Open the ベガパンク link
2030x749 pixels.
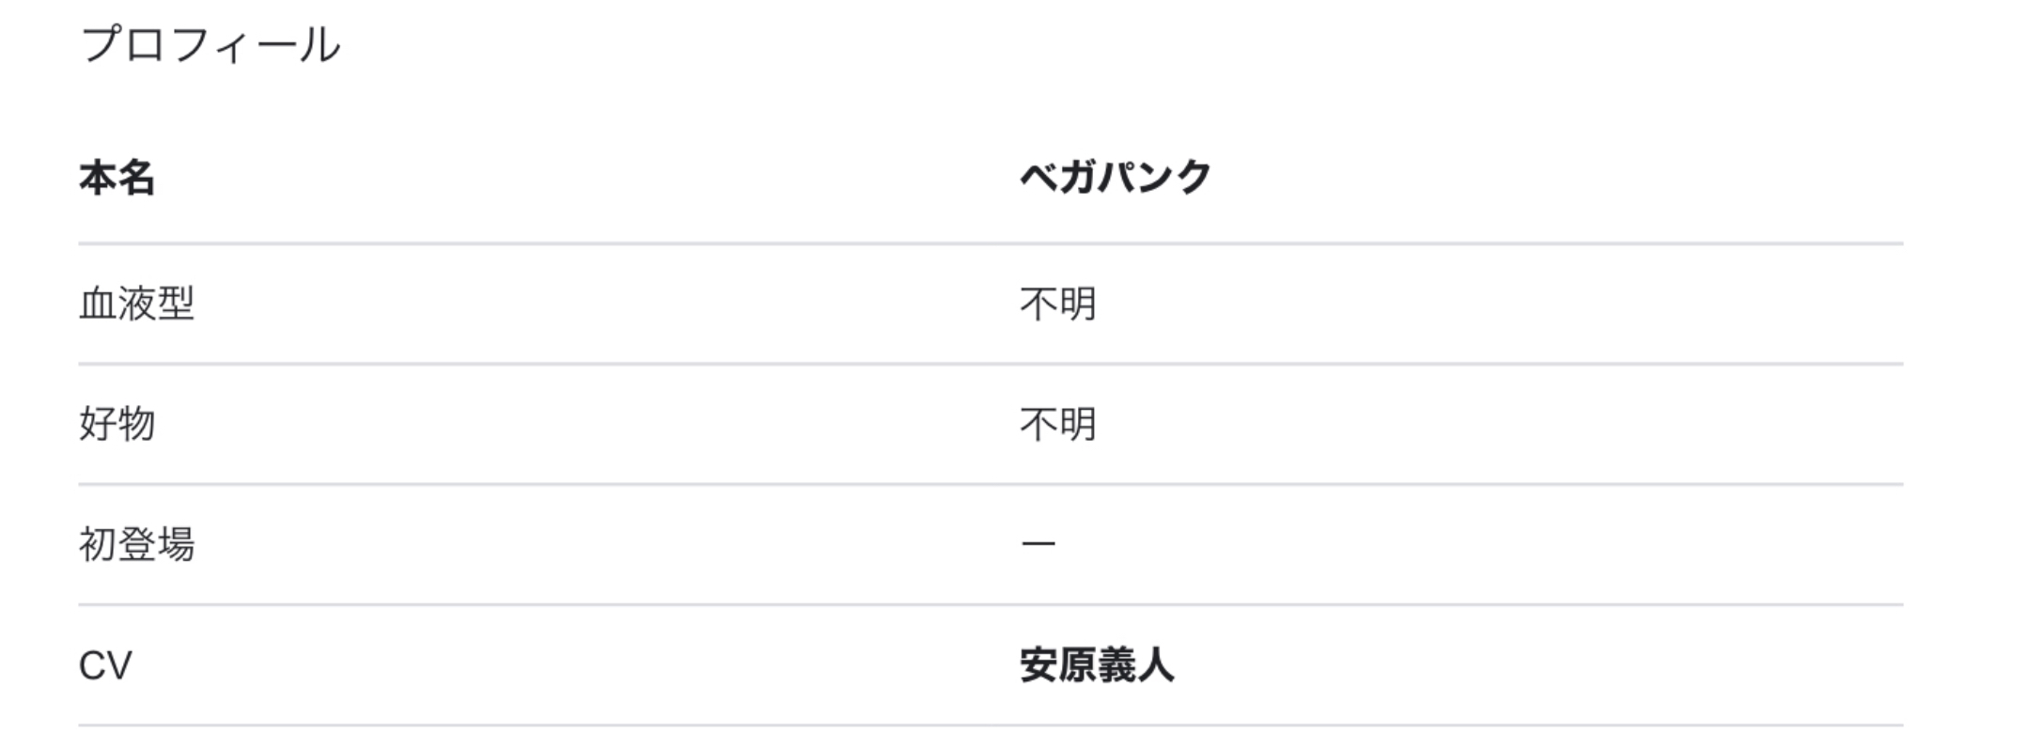click(x=1116, y=178)
